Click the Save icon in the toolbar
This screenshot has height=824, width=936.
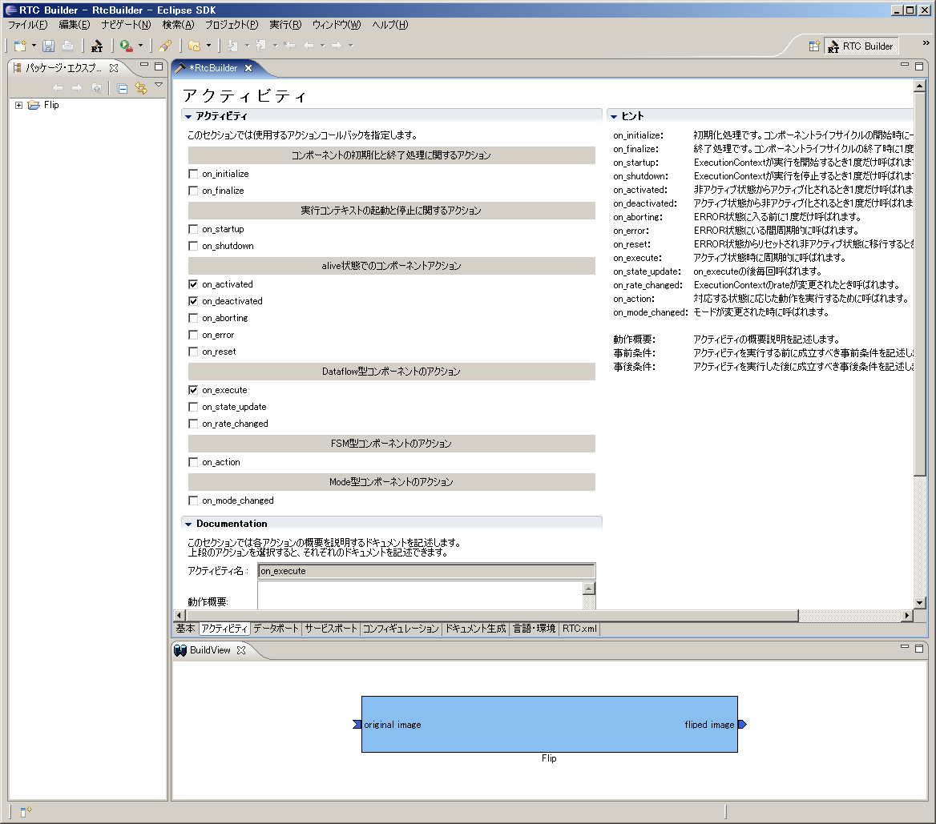point(48,46)
